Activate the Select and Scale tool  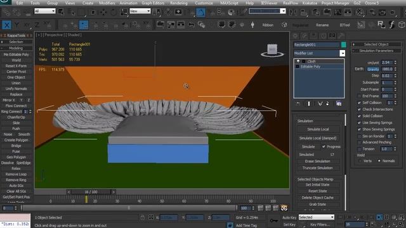[x=124, y=12]
